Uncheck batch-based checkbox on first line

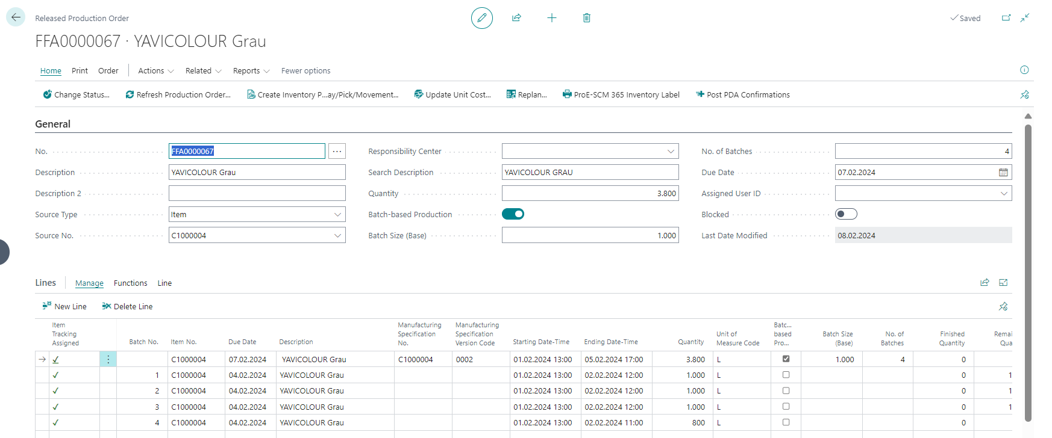click(786, 359)
